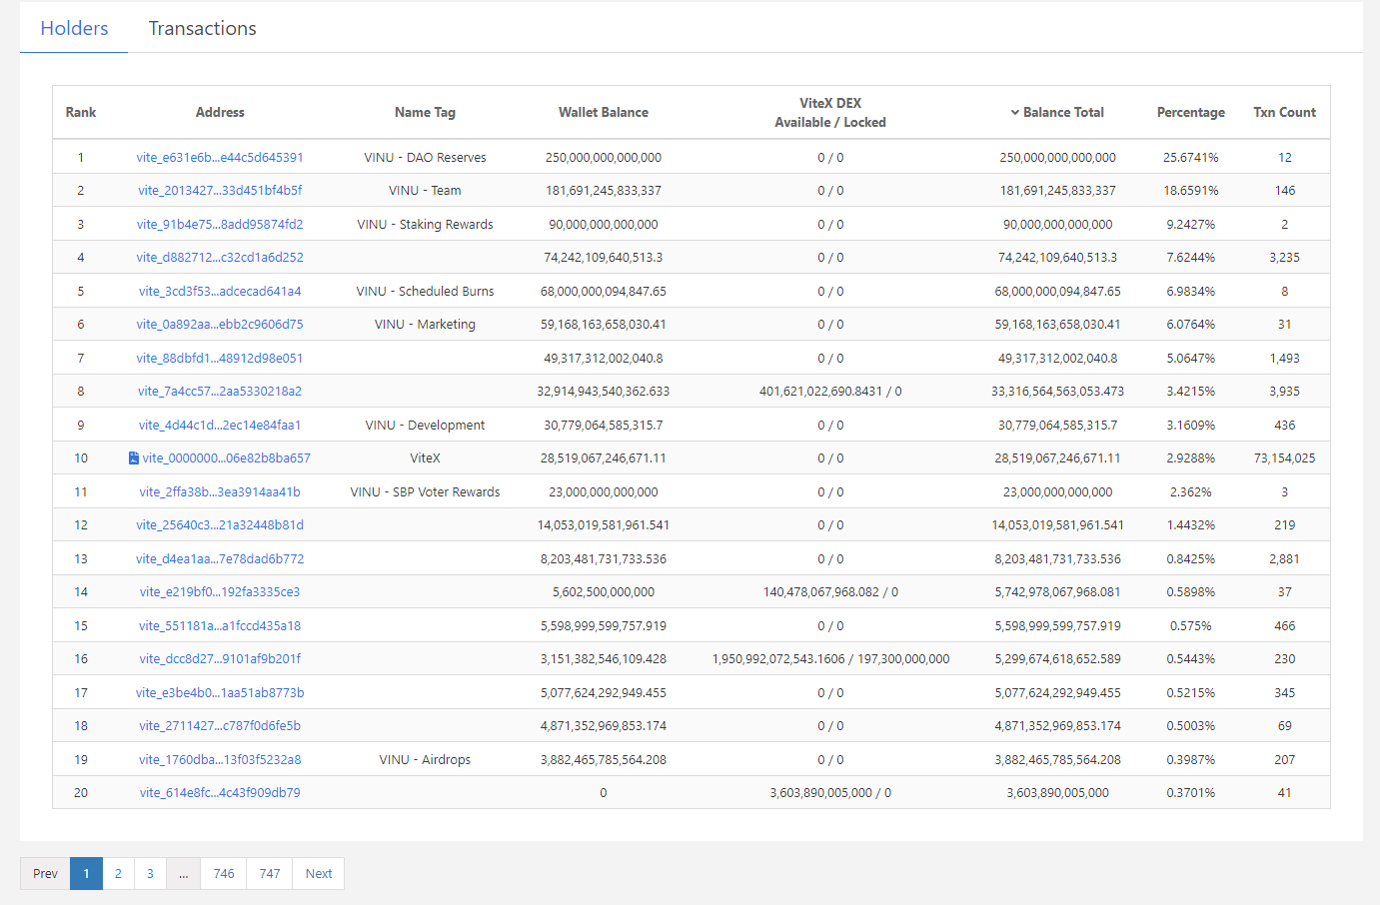Select the 'VINU - DAO Reserves' name tag
This screenshot has height=905, width=1380.
425,158
